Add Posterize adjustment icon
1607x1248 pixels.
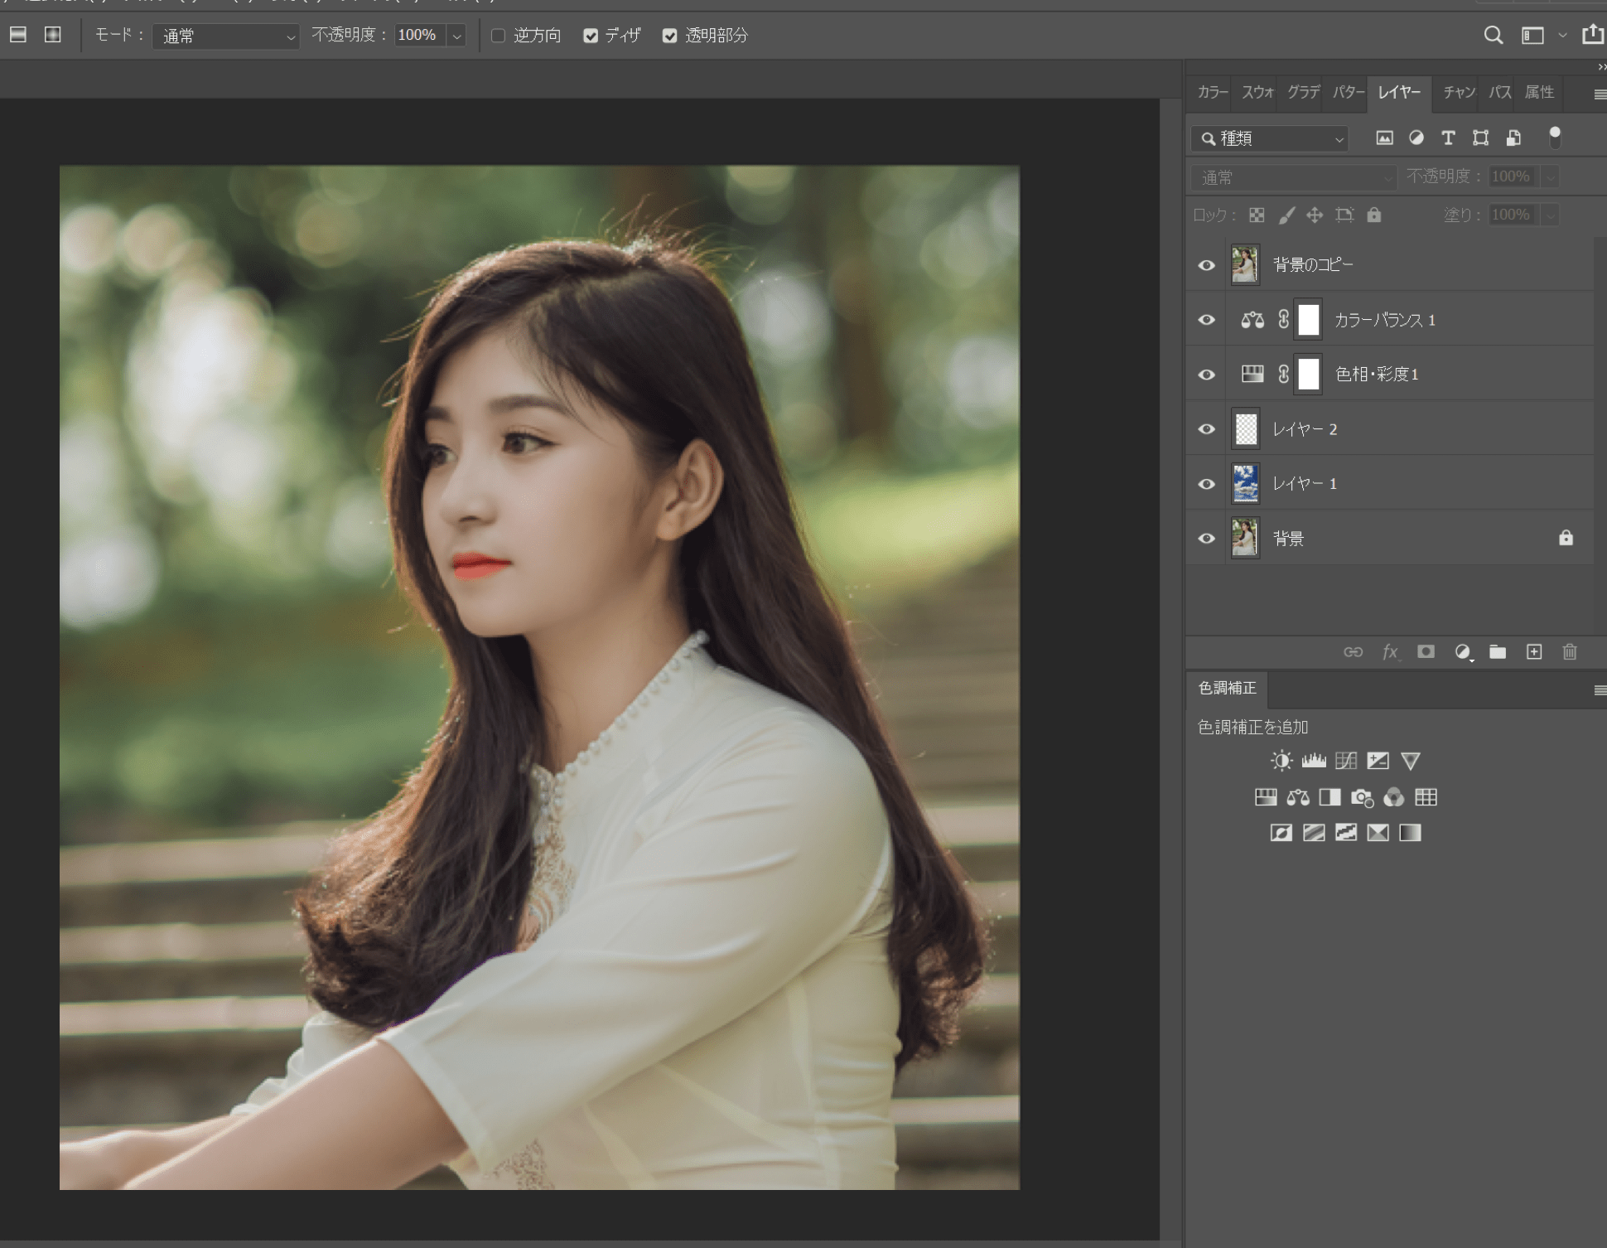1314,833
